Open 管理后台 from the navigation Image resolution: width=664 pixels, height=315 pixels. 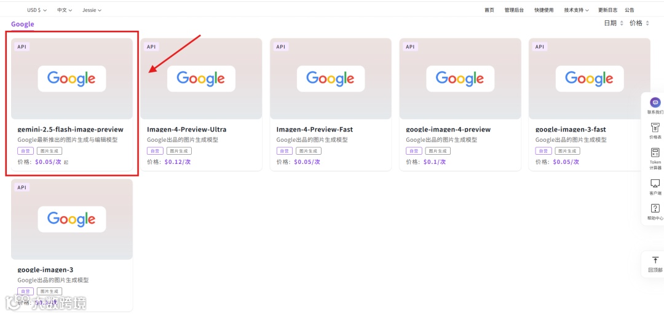coord(514,10)
